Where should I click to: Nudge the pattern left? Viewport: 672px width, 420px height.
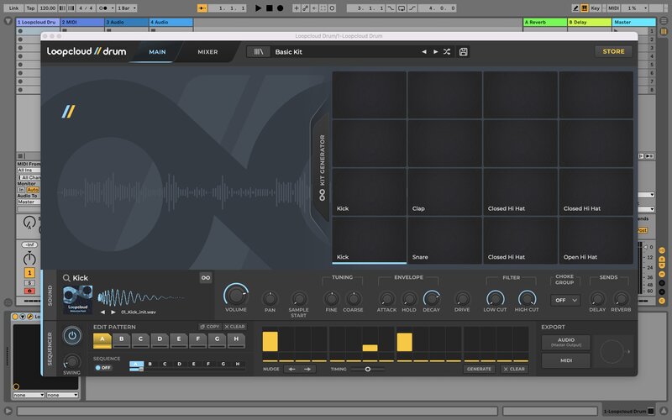click(x=291, y=369)
